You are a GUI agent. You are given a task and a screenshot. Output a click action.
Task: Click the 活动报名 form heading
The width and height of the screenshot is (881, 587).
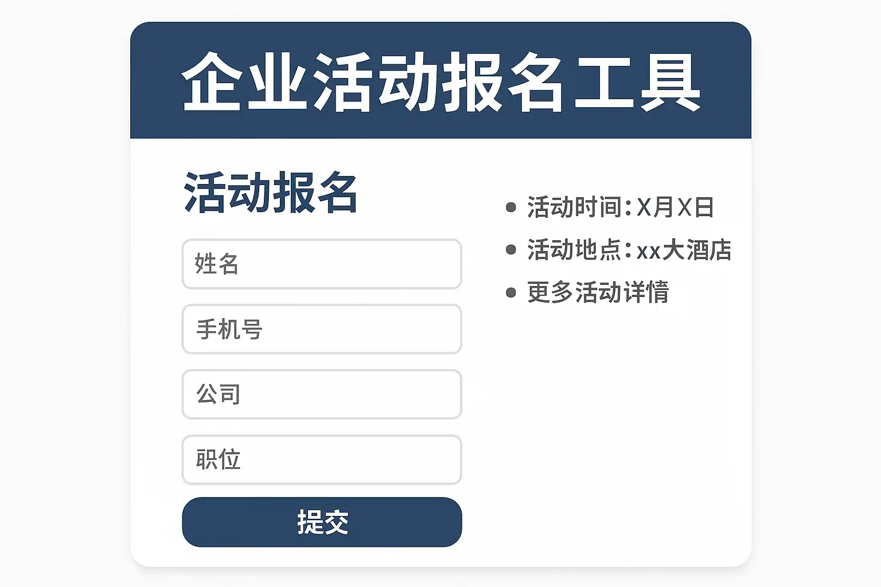(271, 193)
